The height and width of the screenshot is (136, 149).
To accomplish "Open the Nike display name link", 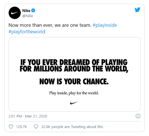I will [x=26, y=11].
